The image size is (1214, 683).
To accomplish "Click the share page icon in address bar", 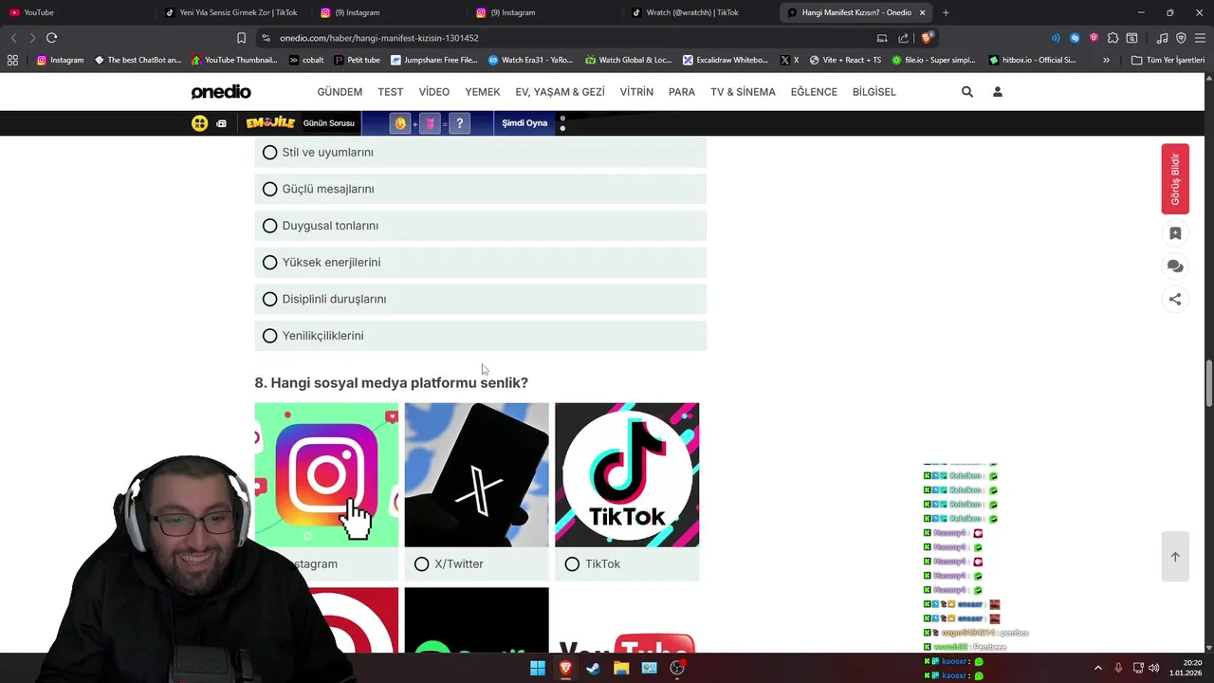I will (903, 38).
